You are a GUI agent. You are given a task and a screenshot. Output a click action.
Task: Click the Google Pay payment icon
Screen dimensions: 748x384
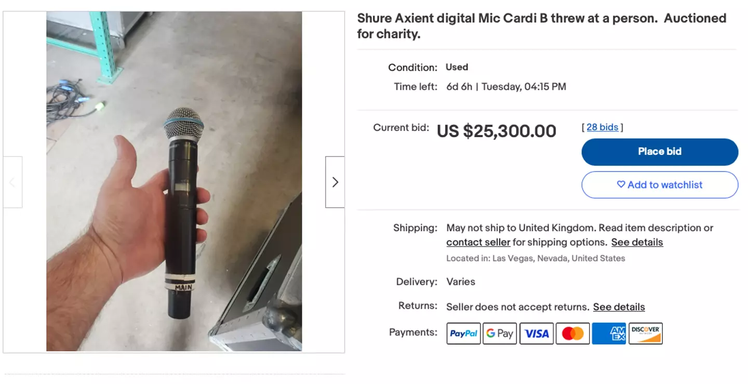coord(500,334)
